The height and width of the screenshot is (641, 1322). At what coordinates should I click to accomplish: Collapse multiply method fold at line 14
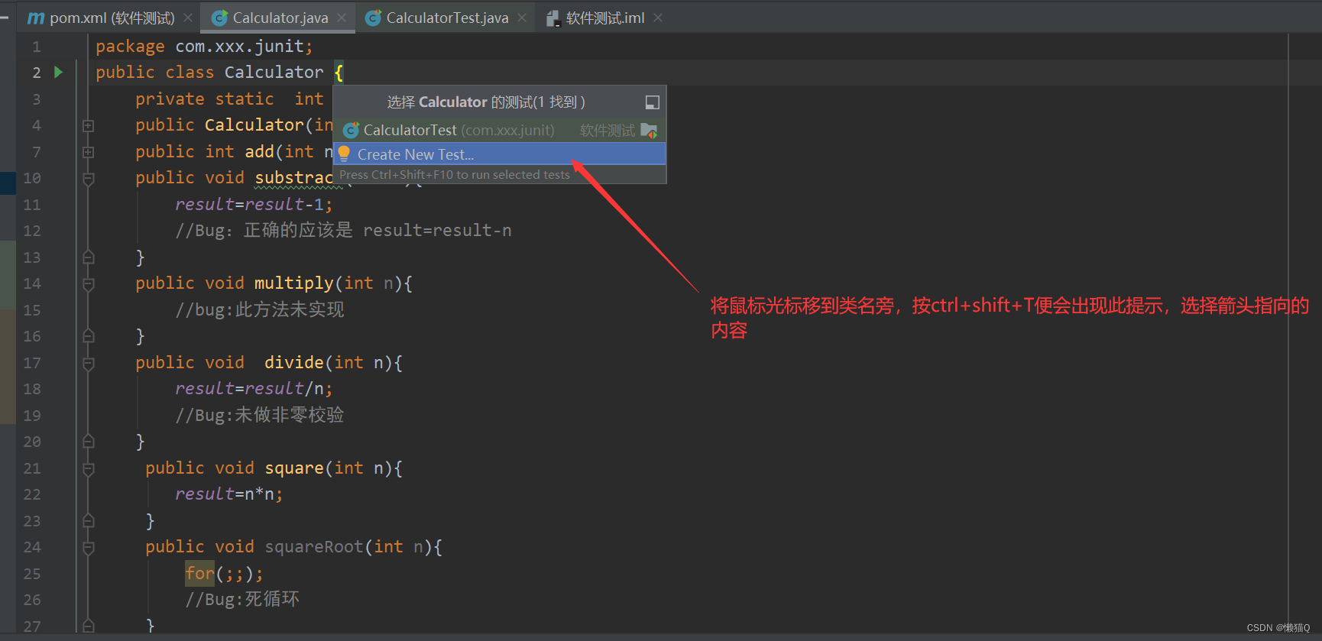click(89, 284)
